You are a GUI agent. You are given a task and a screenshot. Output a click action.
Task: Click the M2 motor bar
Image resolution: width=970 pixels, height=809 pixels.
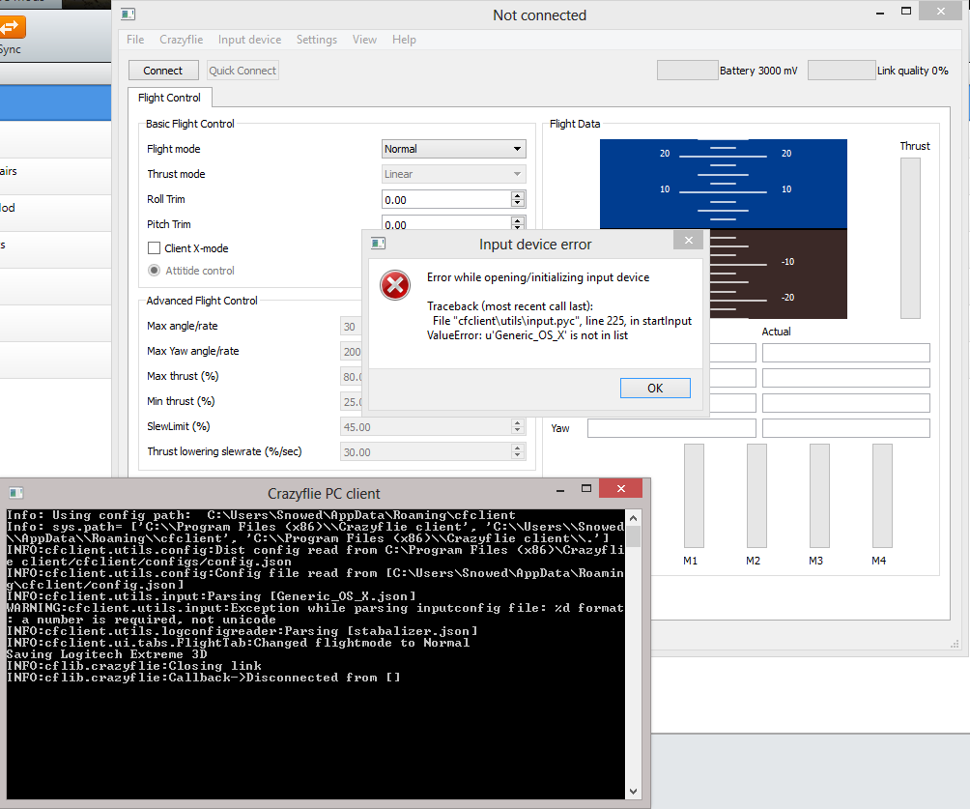[x=756, y=496]
